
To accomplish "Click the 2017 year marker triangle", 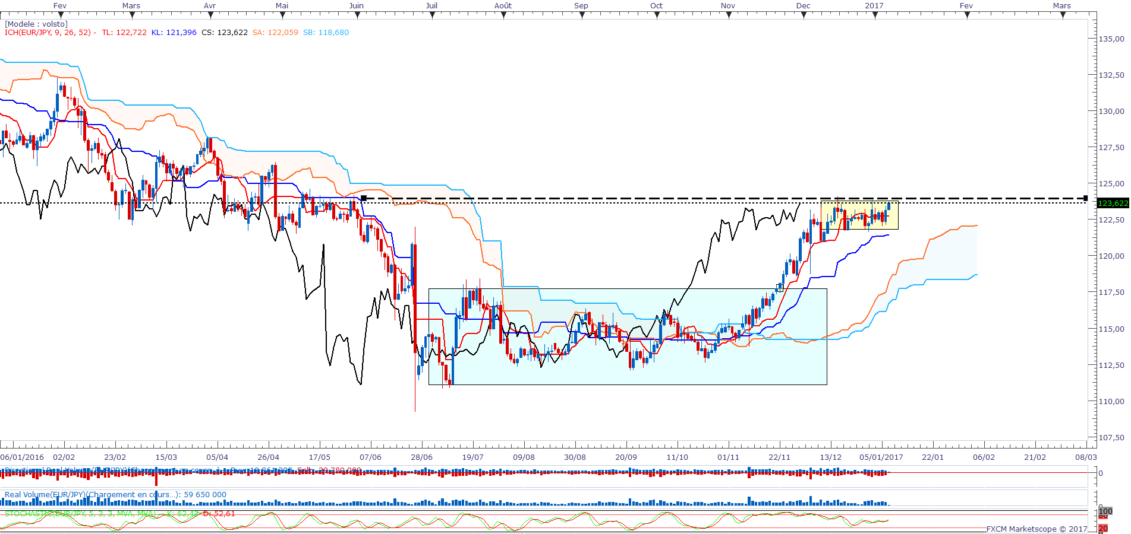I will [x=875, y=15].
